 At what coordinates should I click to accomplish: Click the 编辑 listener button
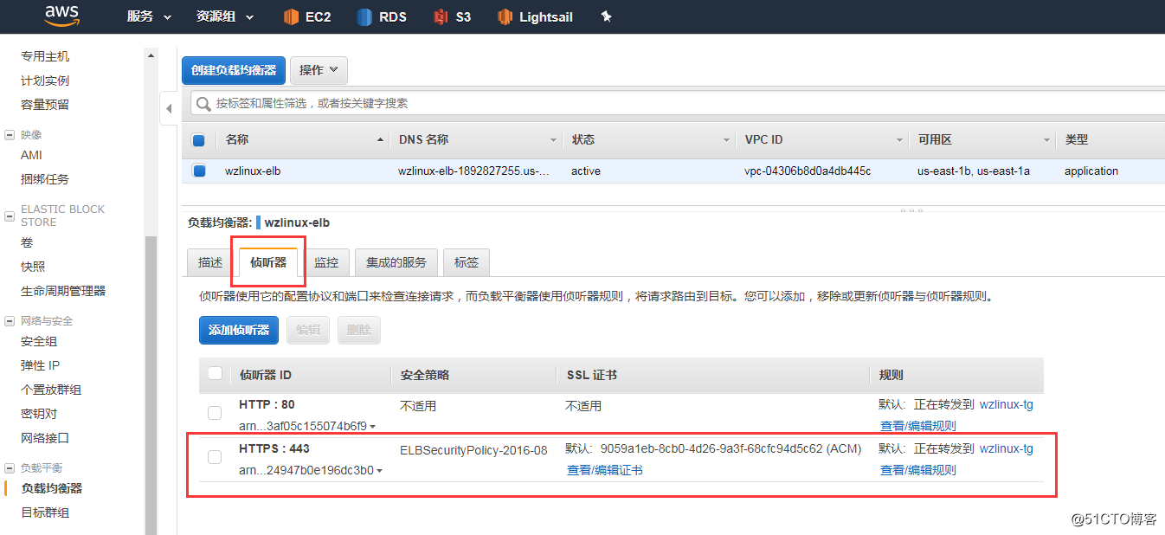(308, 330)
